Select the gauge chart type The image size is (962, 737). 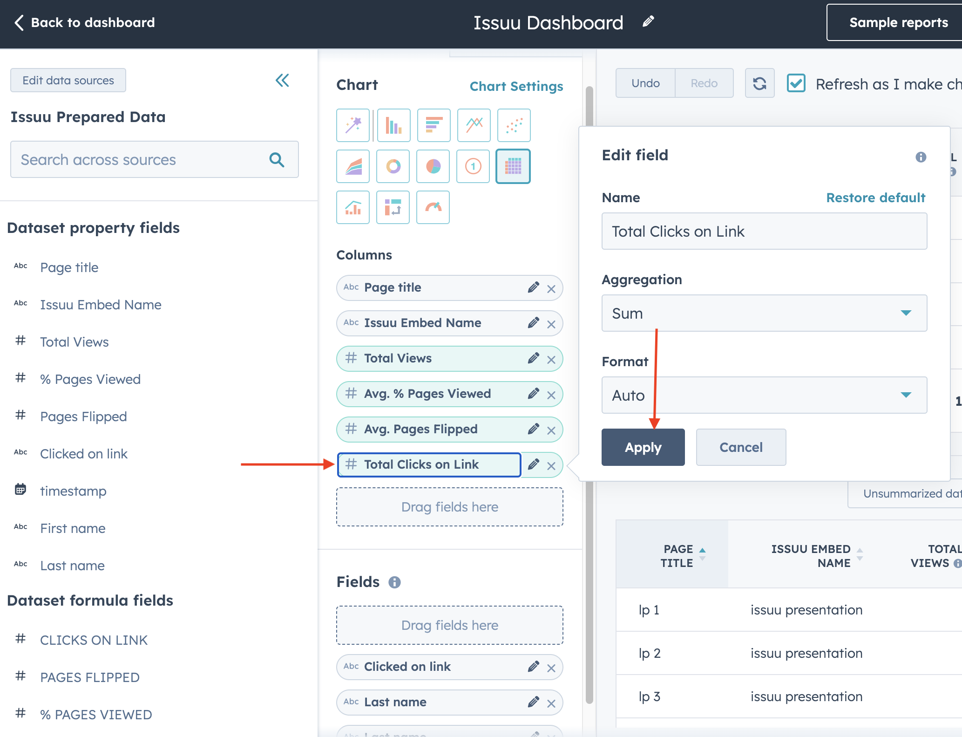coord(434,207)
